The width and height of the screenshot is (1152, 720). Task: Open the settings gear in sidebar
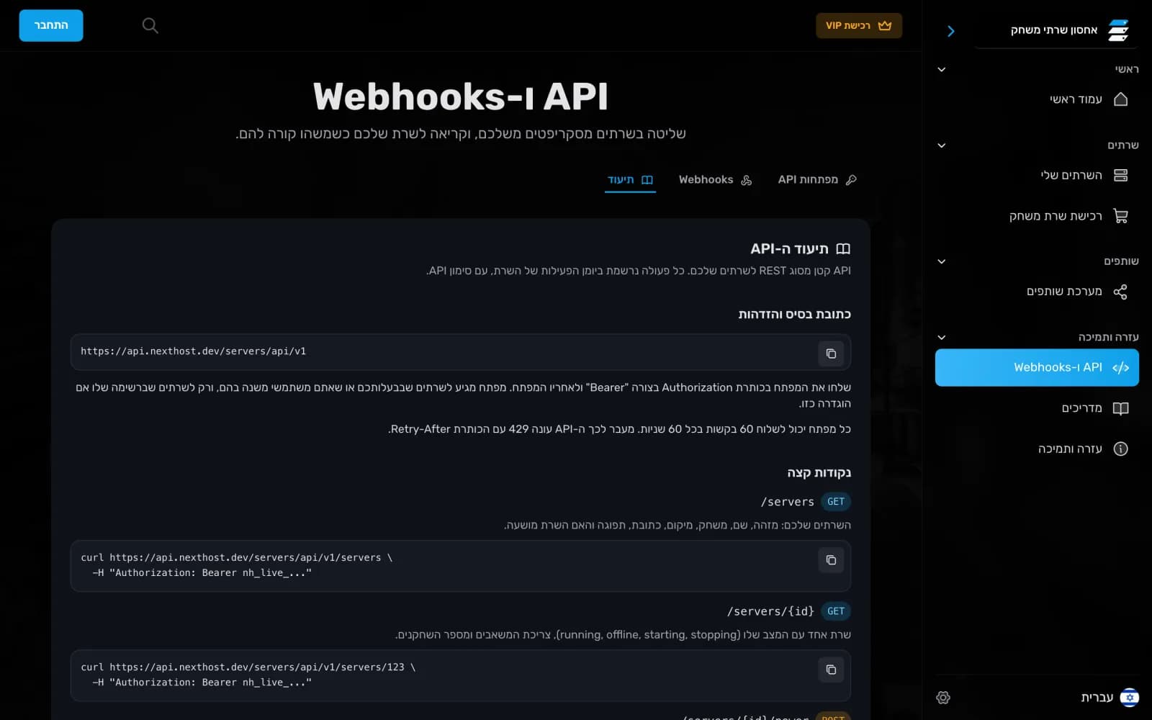[943, 698]
